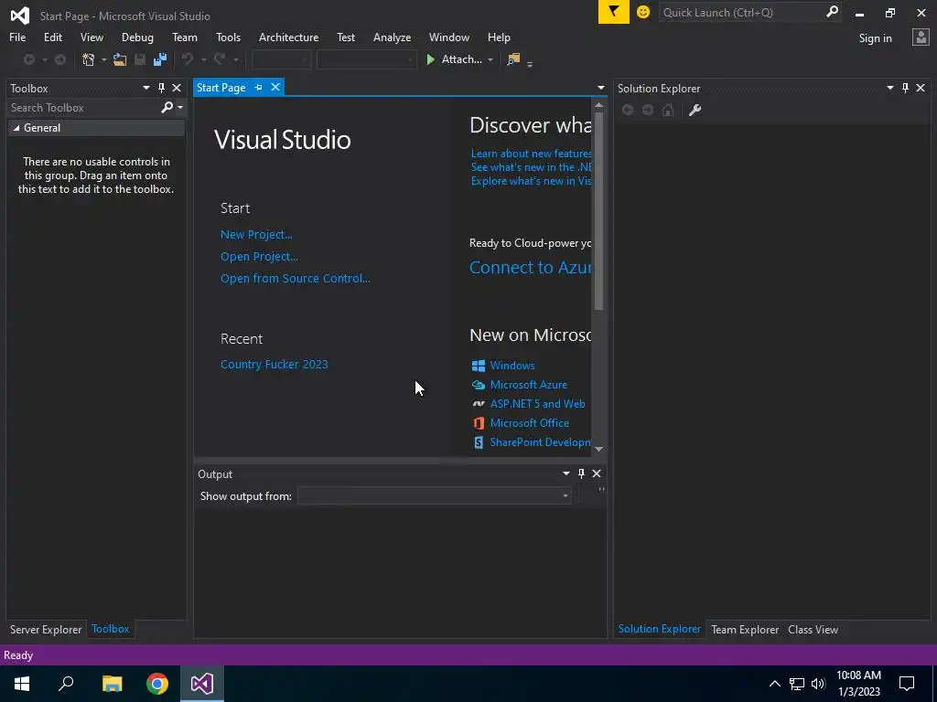Open the Architecture menu

point(288,37)
